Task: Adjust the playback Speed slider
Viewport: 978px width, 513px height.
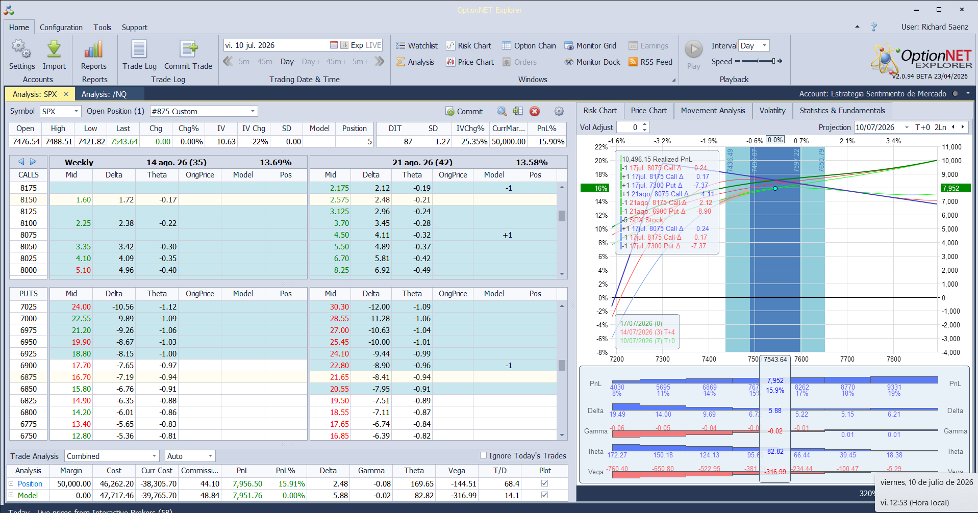Action: pos(758,61)
